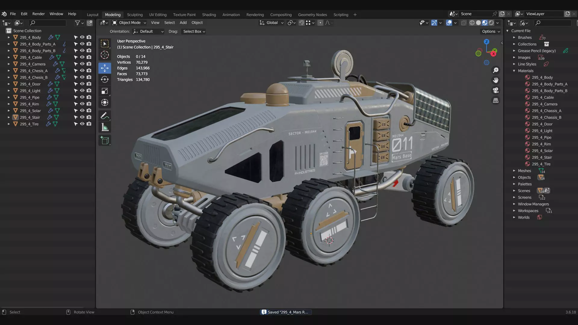
Task: Select the Select Box tool in toolbar
Action: [x=104, y=44]
